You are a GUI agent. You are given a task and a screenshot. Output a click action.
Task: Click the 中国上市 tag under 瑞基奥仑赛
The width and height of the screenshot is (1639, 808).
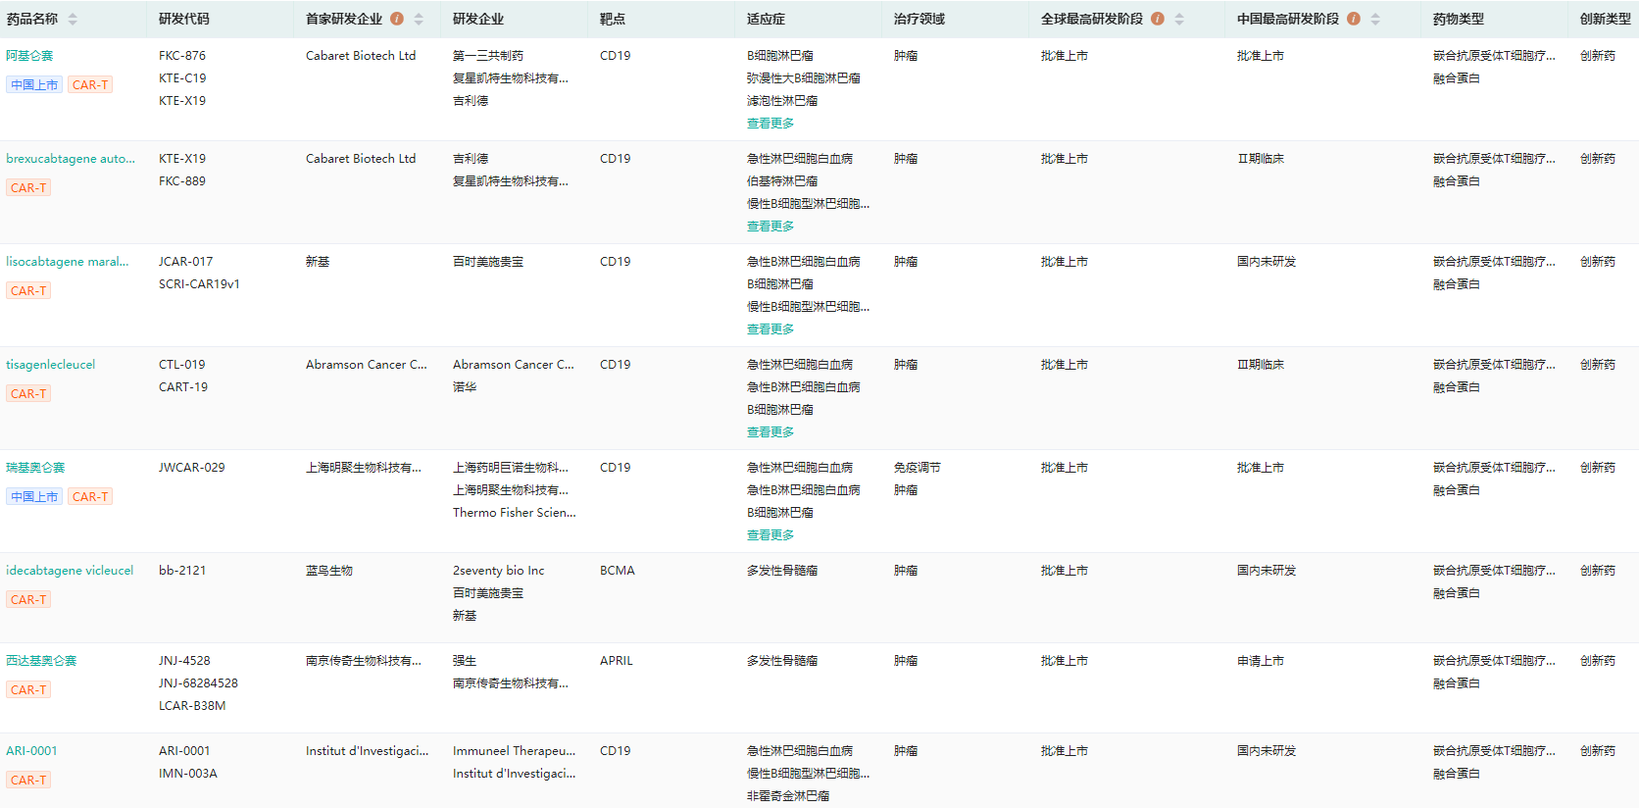point(34,497)
